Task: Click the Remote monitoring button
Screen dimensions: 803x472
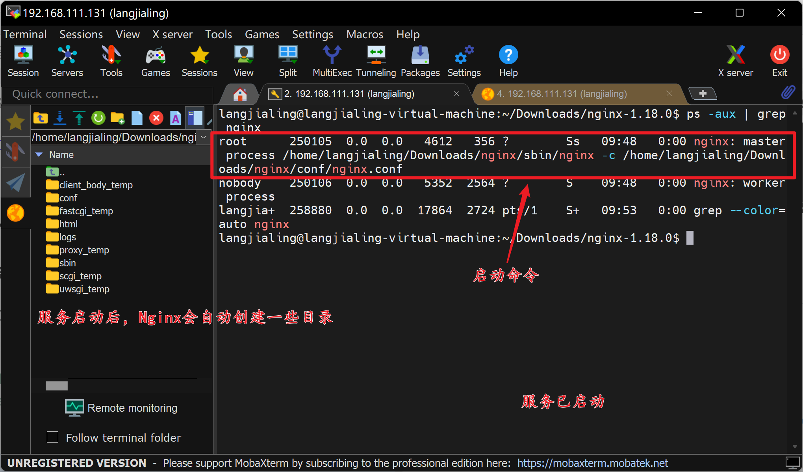Action: click(121, 408)
